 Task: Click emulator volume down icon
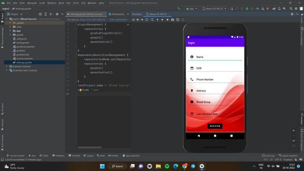[142, 20]
